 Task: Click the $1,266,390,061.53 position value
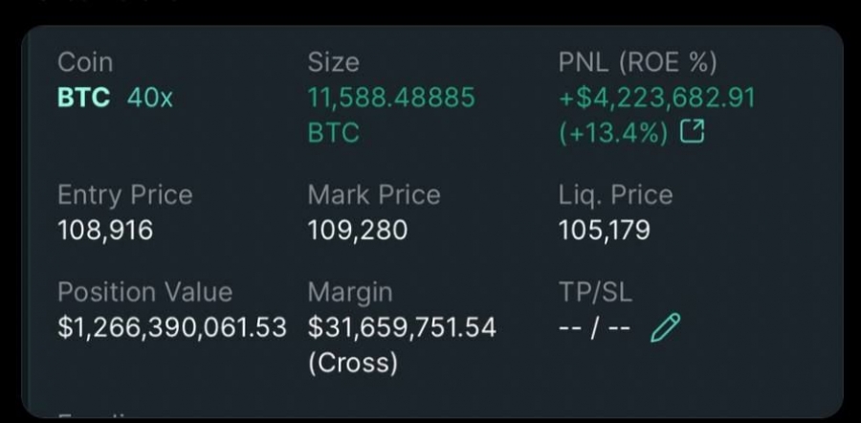pyautogui.click(x=171, y=327)
